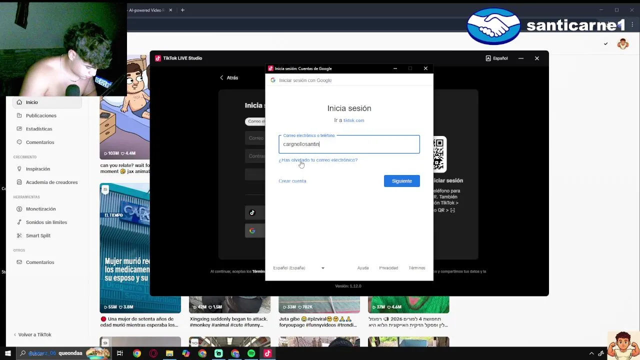Click the Comentarios speech bubble icon under Estadísticas

coord(19,142)
